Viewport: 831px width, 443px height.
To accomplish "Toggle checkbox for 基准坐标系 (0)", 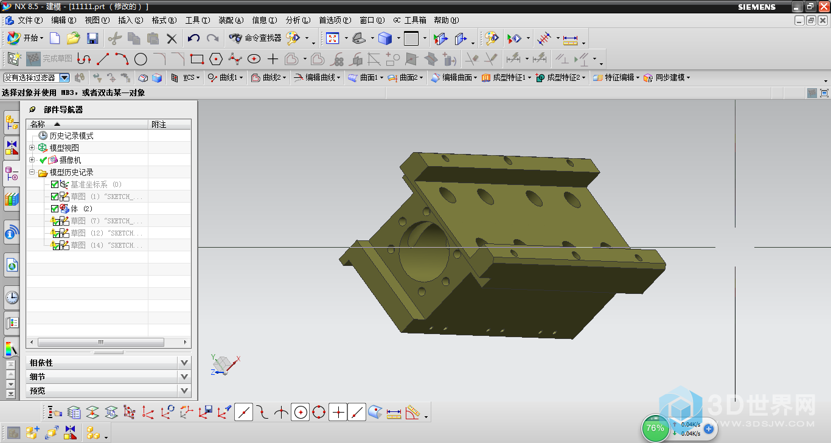I will [x=55, y=184].
